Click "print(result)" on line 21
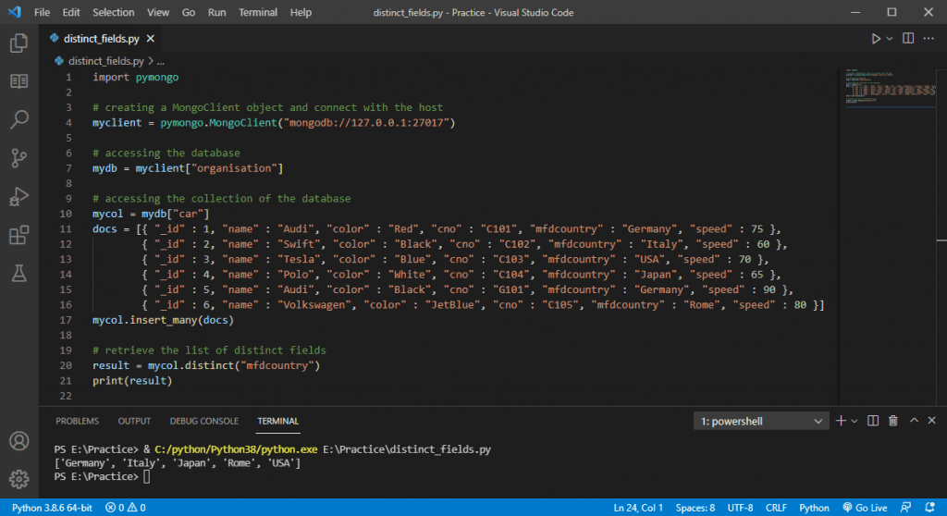 pos(132,381)
